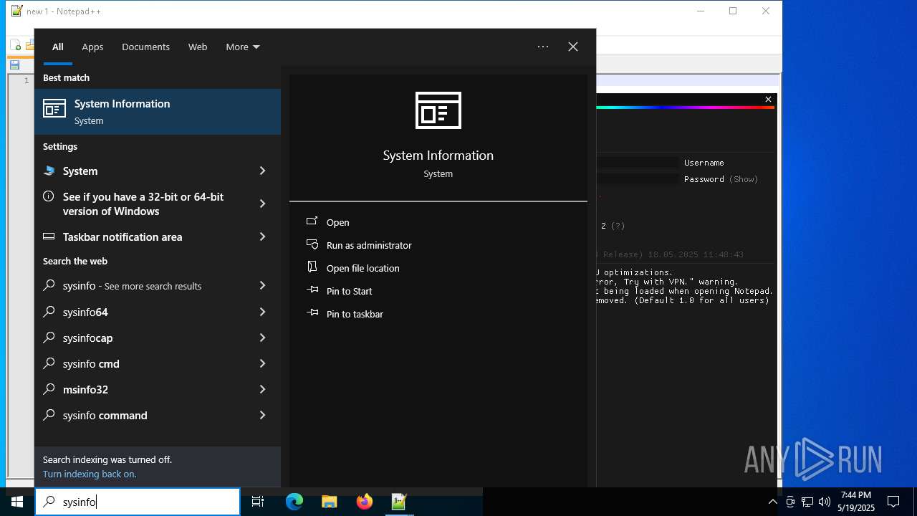917x516 pixels.
Task: Expand the System settings result arrow
Action: coord(262,171)
